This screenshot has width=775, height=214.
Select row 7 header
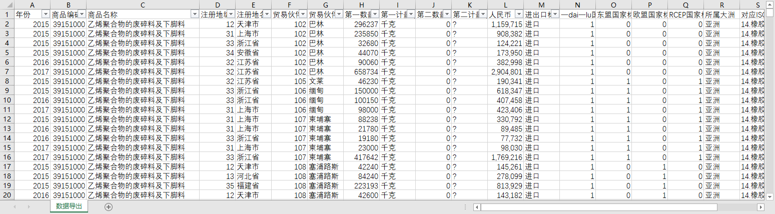point(7,71)
